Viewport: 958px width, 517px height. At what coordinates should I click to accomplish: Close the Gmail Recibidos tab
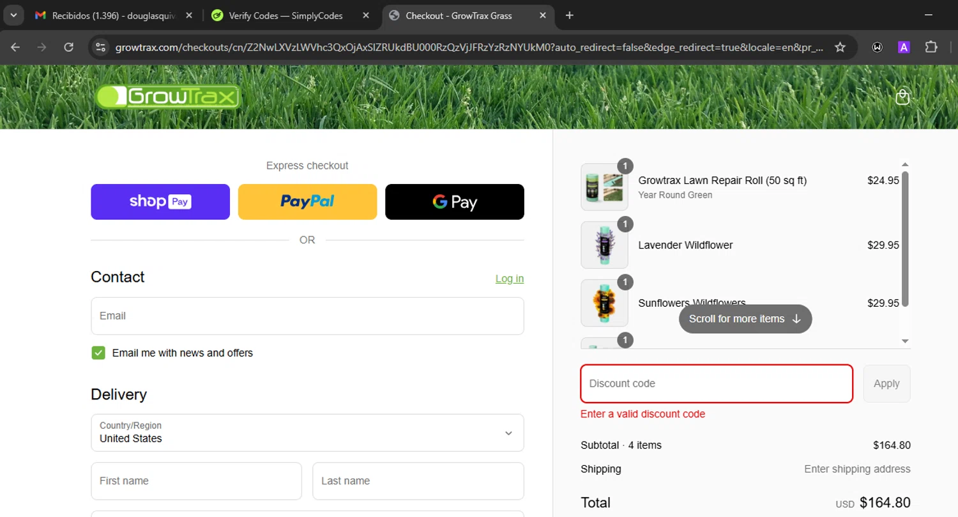click(189, 15)
